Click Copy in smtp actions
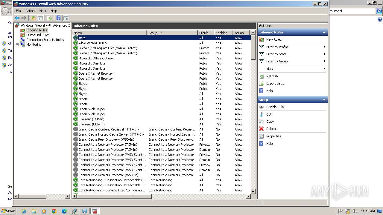The height and width of the screenshot is (215, 383). tap(270, 122)
